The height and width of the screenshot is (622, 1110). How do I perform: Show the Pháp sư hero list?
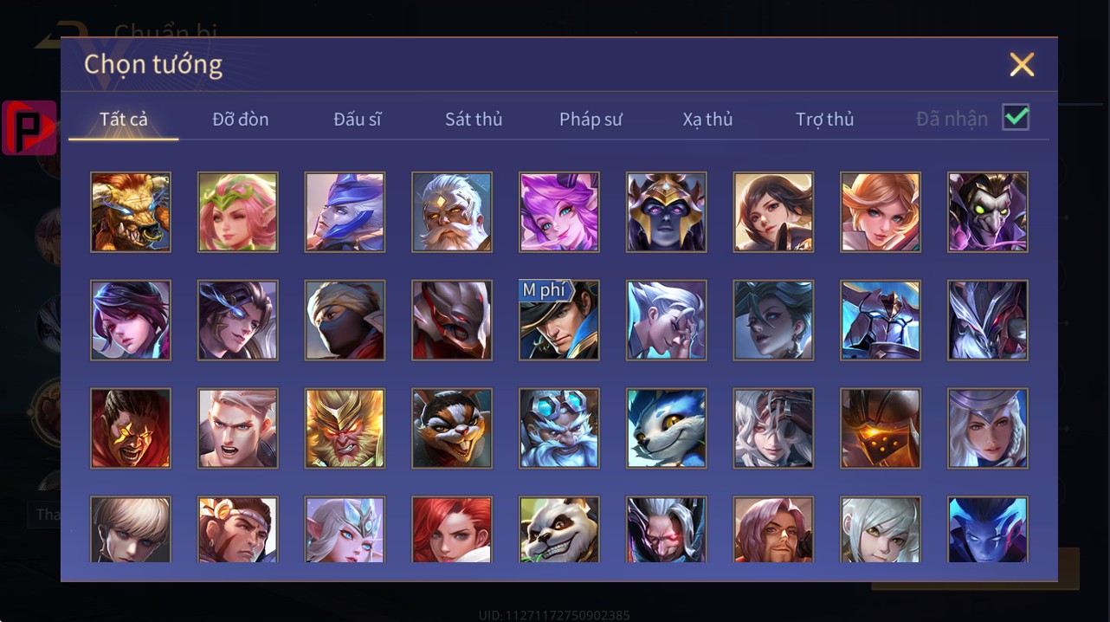click(x=590, y=120)
